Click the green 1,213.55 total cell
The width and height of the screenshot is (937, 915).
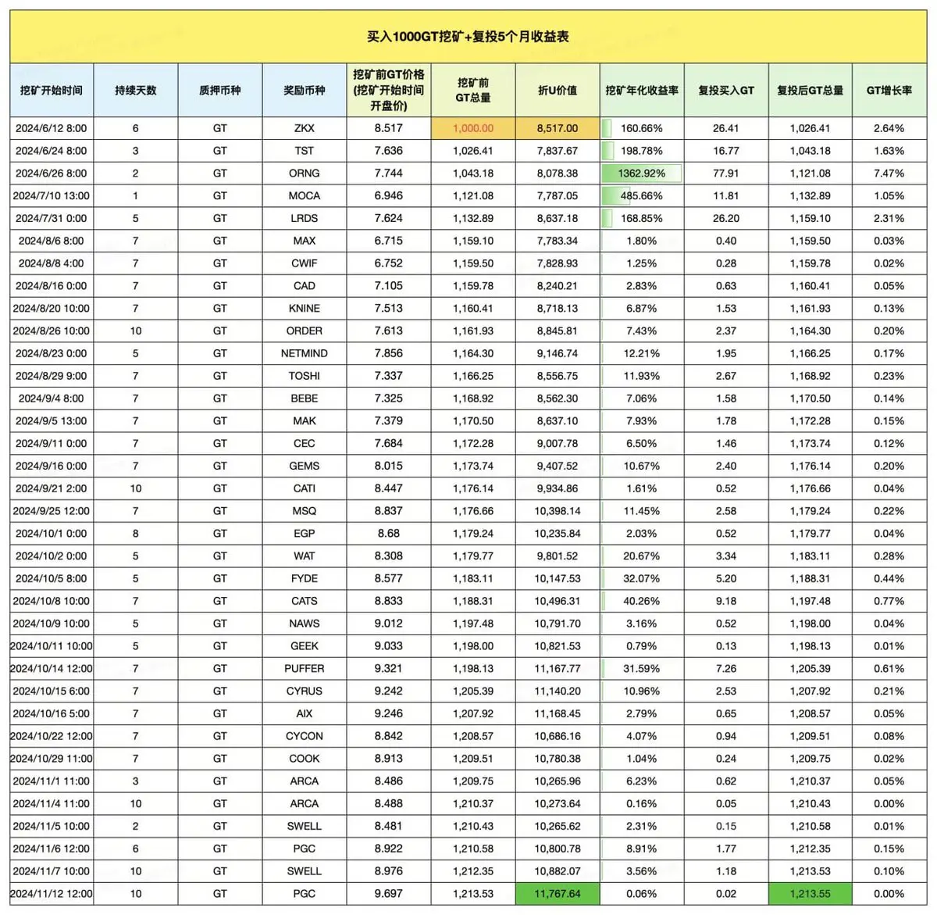pyautogui.click(x=811, y=894)
